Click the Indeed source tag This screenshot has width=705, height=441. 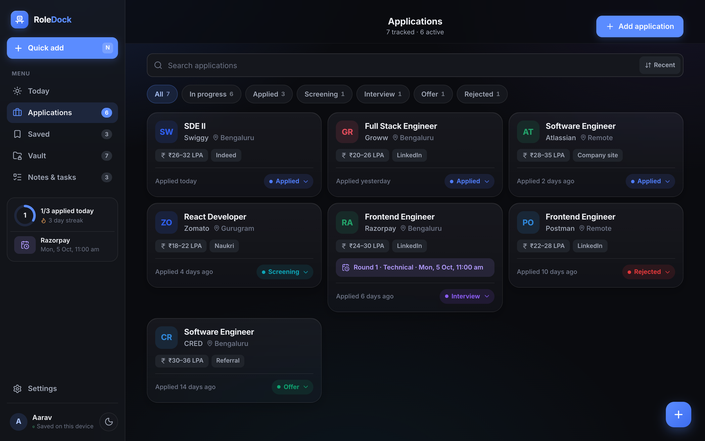[226, 155]
